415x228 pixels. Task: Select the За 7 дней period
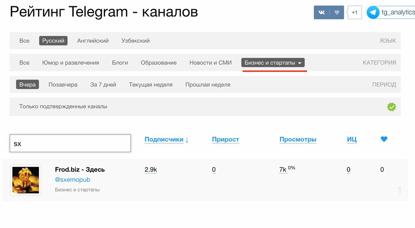(x=103, y=84)
